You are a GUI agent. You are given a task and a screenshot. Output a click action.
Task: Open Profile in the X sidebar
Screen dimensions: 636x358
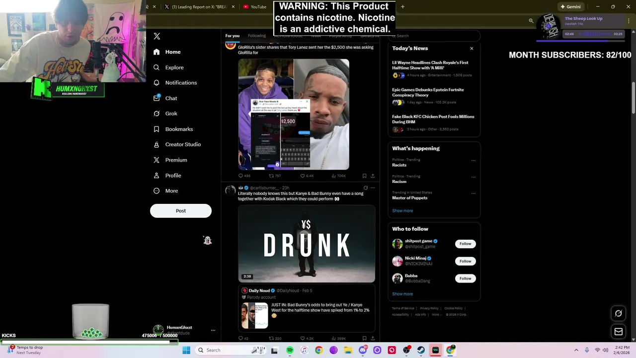point(167,175)
